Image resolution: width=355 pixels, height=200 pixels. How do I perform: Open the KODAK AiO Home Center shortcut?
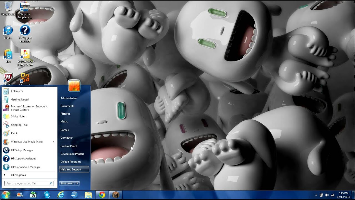[x=25, y=58]
